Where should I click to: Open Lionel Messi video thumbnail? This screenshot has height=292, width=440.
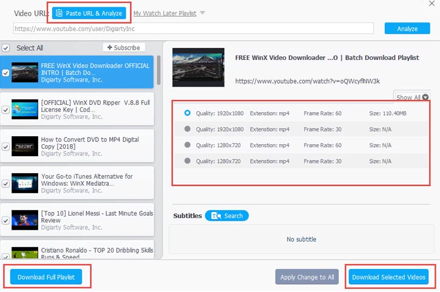[25, 220]
